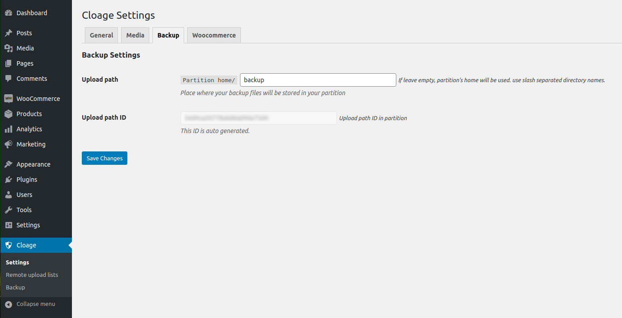The image size is (622, 318).
Task: Click the disabled Upload path ID field
Action: point(258,118)
